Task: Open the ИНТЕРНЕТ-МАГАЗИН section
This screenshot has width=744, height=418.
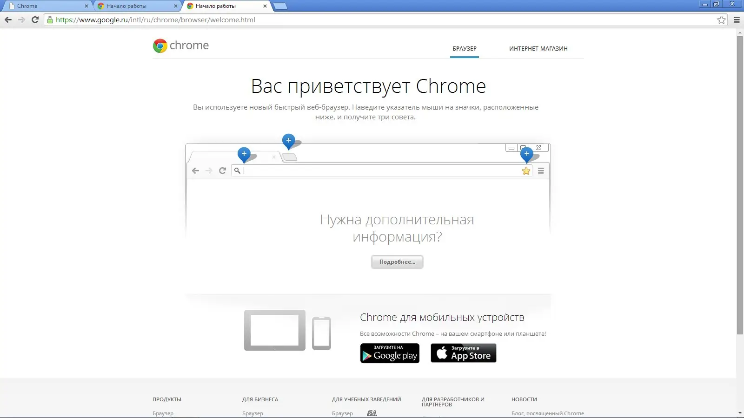Action: pos(538,48)
